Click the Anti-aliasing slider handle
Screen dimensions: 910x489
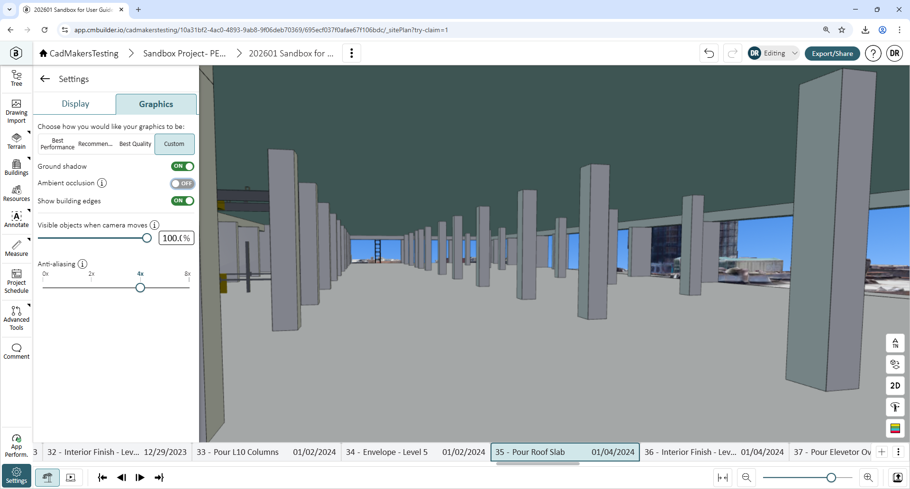tap(140, 288)
